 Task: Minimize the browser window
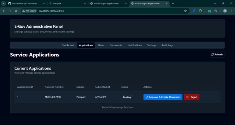[x=215, y=3]
